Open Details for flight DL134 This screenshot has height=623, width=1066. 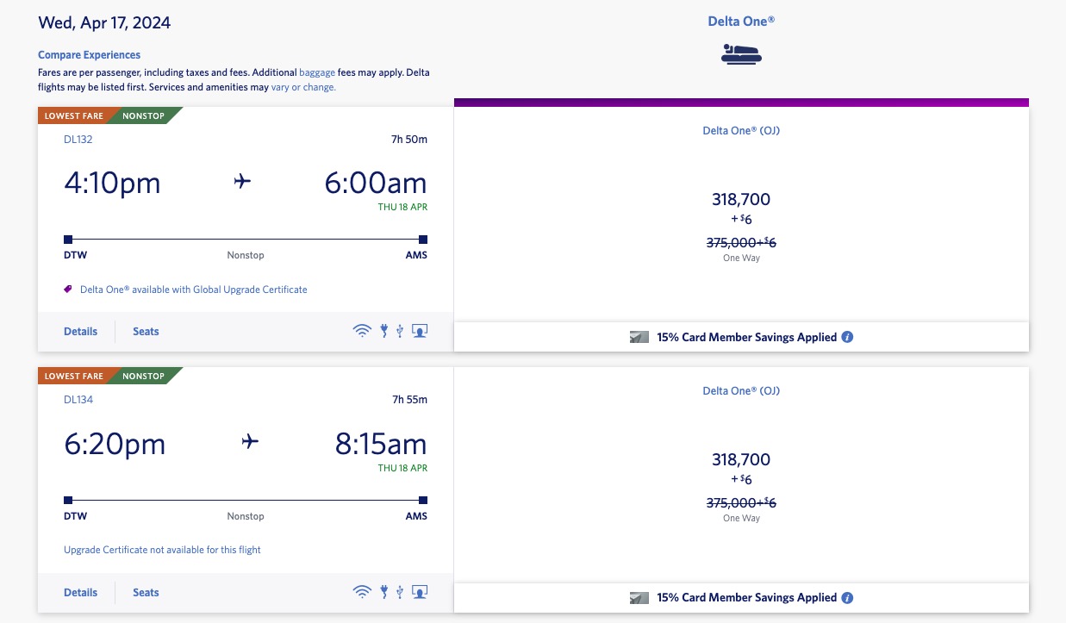[80, 592]
